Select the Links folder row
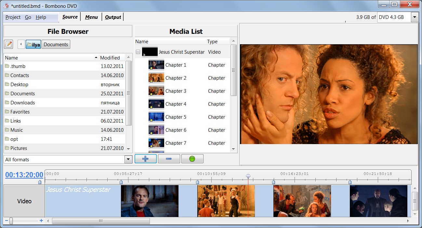Image resolution: width=422 pixels, height=228 pixels. click(x=64, y=121)
